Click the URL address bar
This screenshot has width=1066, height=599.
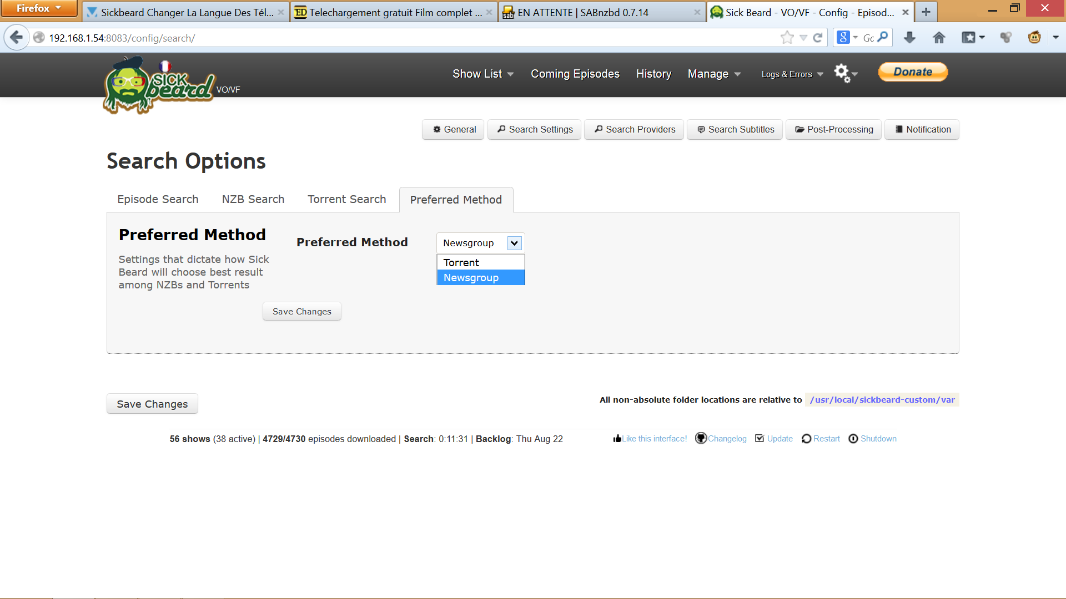click(x=389, y=38)
